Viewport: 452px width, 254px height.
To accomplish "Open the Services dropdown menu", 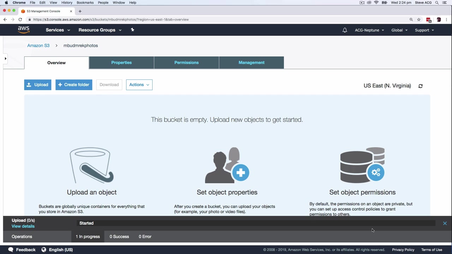I will click(x=58, y=30).
